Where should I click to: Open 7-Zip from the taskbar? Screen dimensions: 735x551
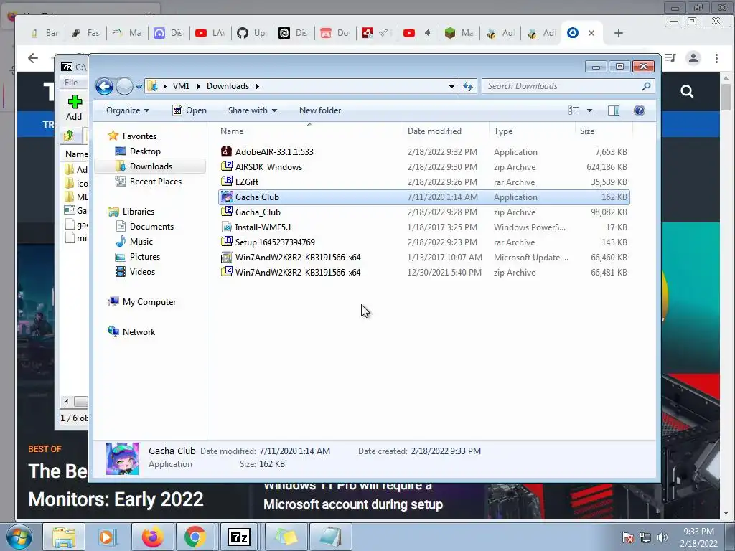tap(238, 537)
